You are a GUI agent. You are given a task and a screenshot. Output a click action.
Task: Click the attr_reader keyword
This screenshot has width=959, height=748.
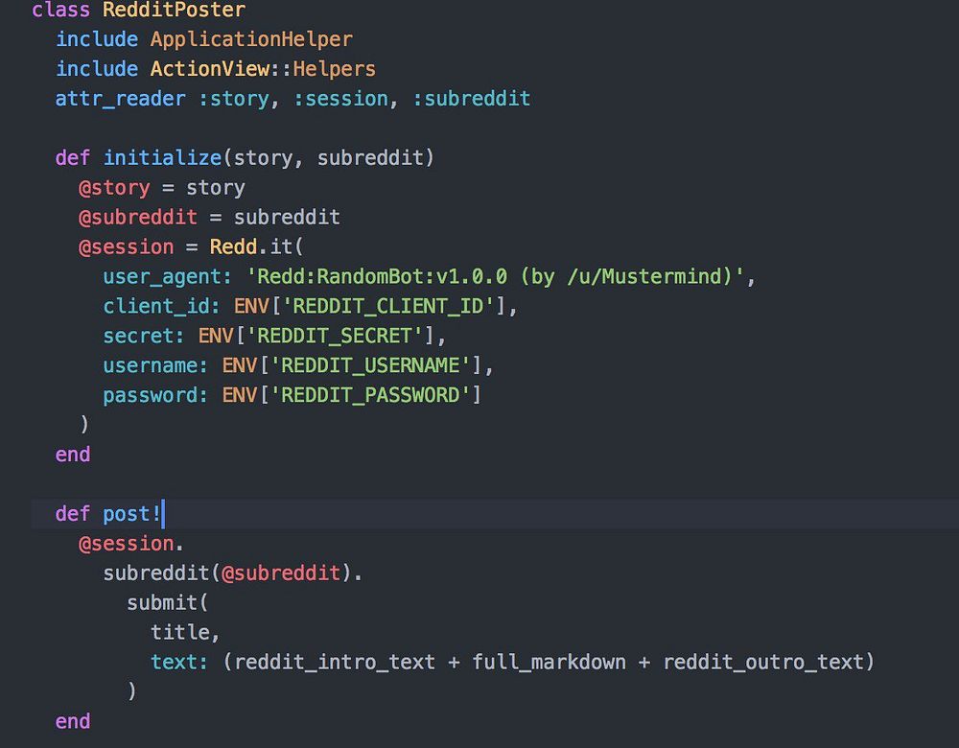click(x=121, y=99)
